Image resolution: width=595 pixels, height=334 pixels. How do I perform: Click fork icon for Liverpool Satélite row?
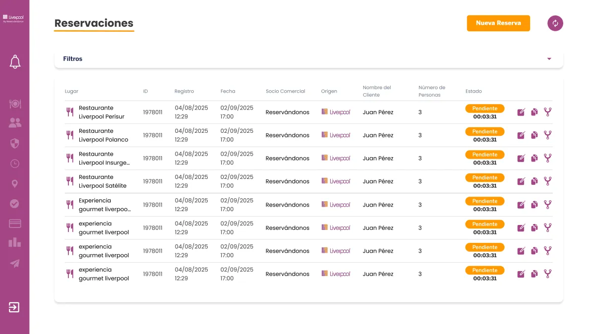tap(547, 181)
